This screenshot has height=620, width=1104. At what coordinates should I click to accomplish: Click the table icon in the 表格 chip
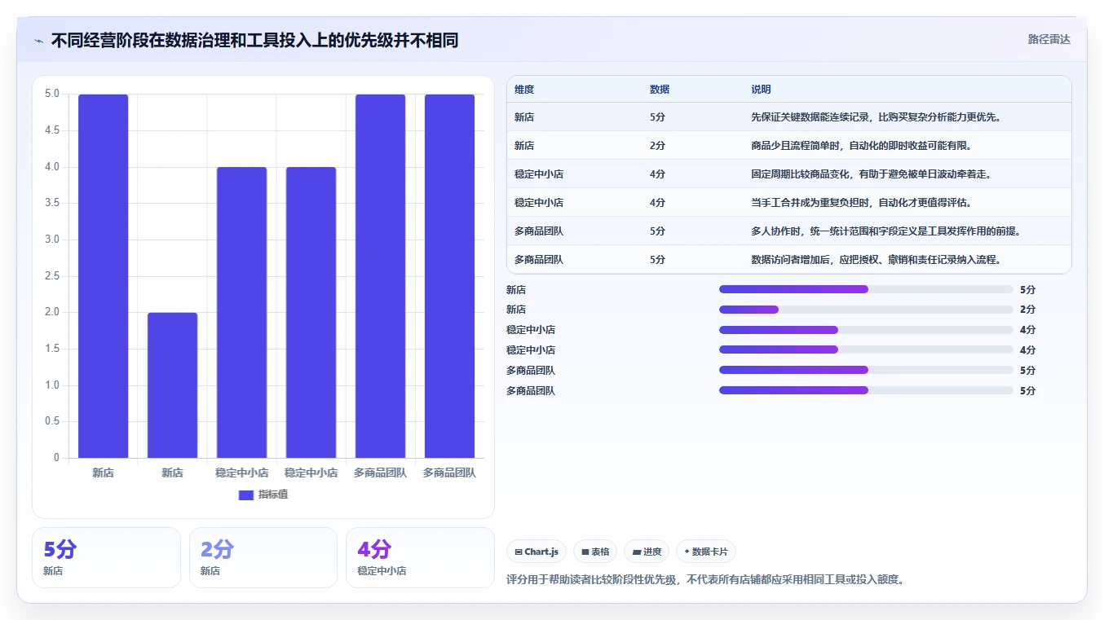click(585, 552)
